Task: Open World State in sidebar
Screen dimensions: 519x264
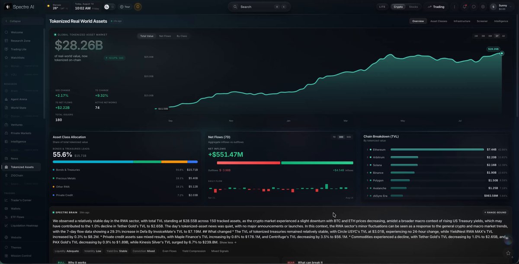Action: coord(19,108)
